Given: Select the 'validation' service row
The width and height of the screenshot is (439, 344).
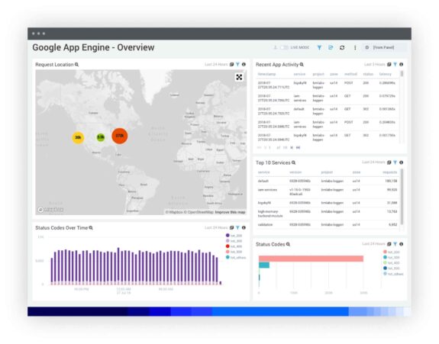Looking at the screenshot, I should [328, 224].
